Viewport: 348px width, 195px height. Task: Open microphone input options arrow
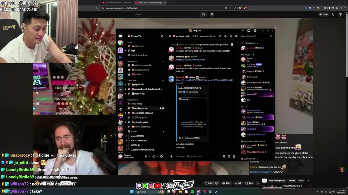coord(149,156)
